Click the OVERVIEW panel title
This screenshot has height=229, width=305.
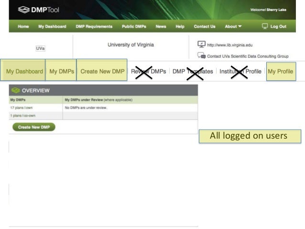[36, 90]
